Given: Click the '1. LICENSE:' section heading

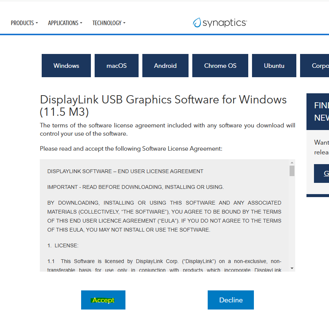Looking at the screenshot, I should point(63,245).
